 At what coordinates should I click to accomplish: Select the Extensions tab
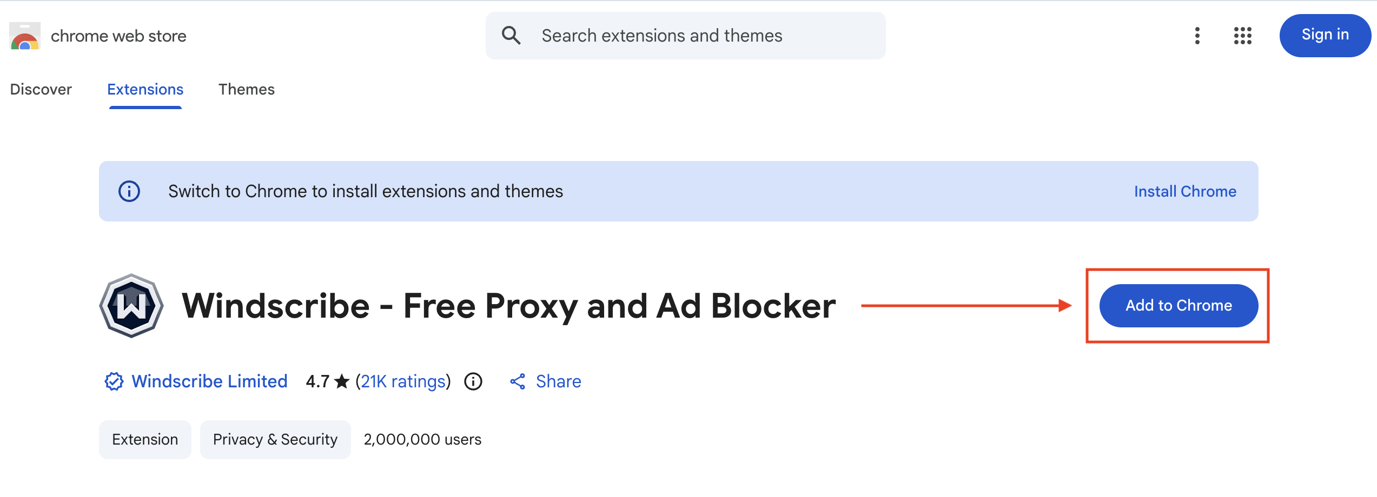(145, 89)
